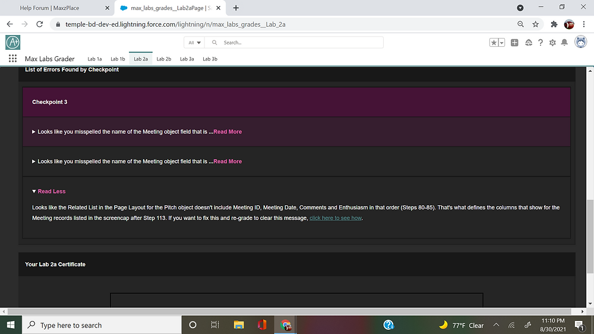Open Microsoft Office from taskbar
The height and width of the screenshot is (334, 594).
tap(262, 325)
